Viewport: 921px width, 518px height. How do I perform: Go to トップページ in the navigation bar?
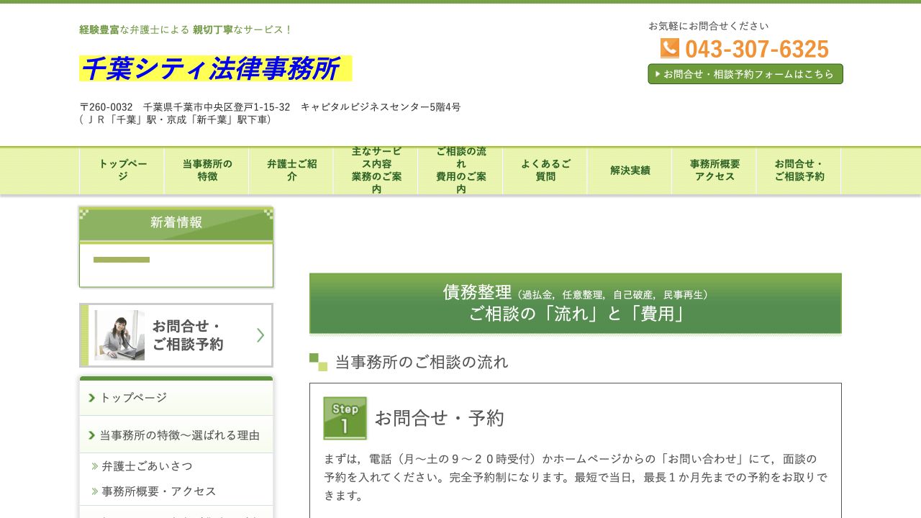coord(122,171)
